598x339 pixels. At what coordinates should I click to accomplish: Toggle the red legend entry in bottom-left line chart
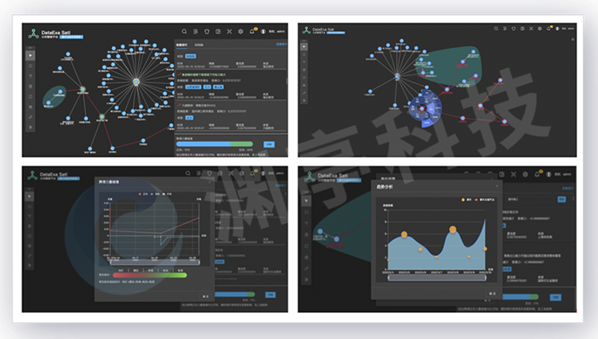coord(143,194)
